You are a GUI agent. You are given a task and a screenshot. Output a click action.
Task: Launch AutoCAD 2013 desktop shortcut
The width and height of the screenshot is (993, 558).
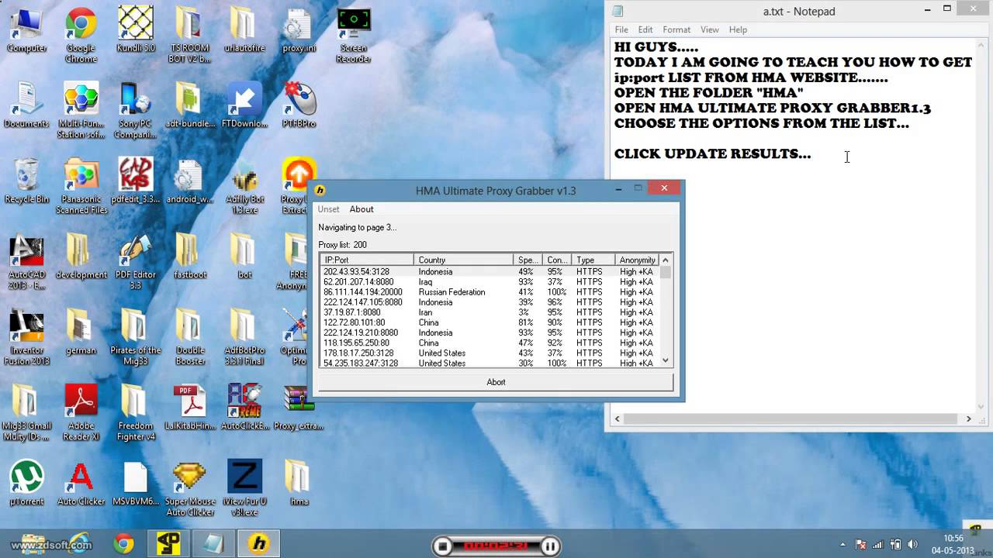click(26, 262)
